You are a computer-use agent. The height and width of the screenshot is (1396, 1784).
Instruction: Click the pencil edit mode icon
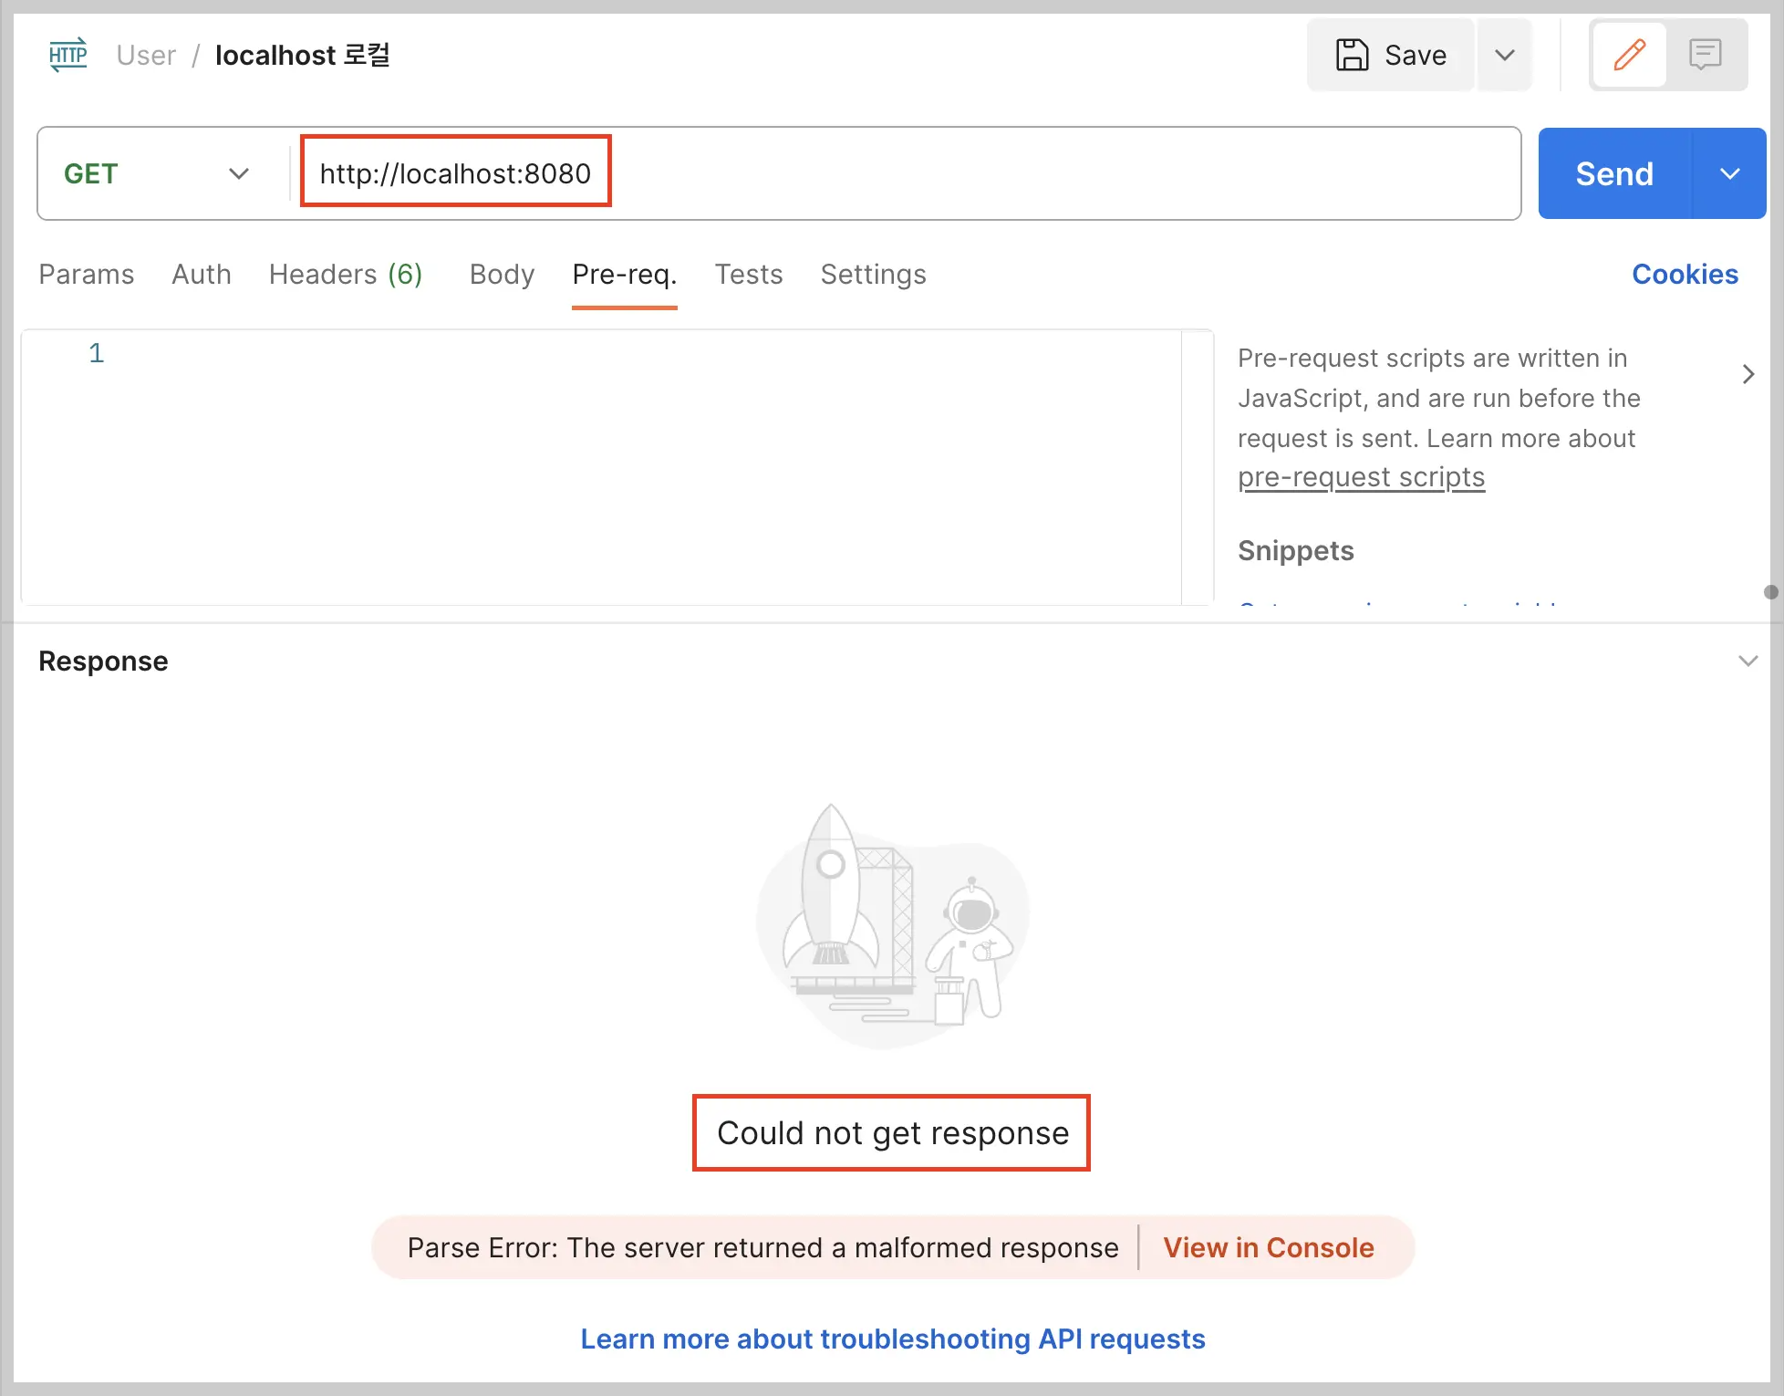1629,55
